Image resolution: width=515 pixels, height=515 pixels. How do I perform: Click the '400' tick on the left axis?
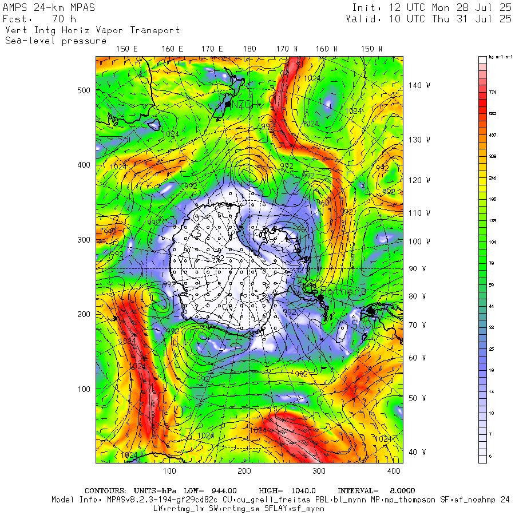pyautogui.click(x=84, y=165)
